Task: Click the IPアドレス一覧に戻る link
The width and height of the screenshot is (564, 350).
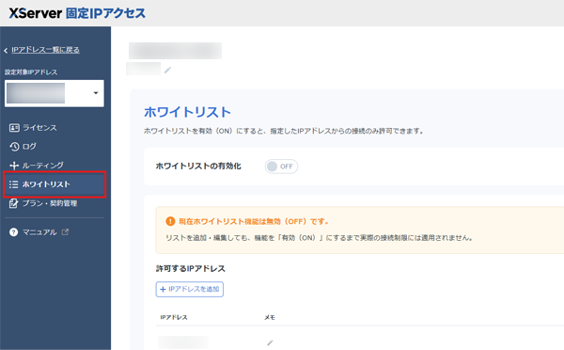Action: [x=45, y=50]
